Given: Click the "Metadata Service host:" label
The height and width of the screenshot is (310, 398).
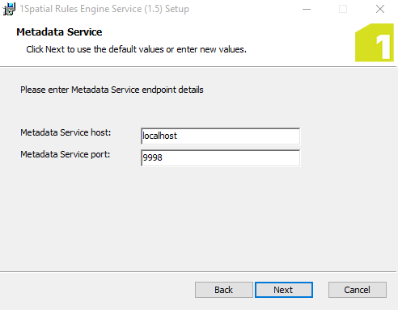Looking at the screenshot, I should pyautogui.click(x=66, y=132).
